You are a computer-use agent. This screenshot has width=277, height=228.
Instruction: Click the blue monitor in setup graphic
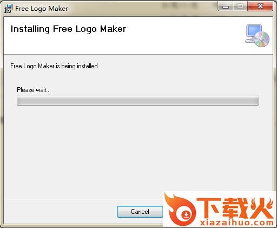click(254, 31)
